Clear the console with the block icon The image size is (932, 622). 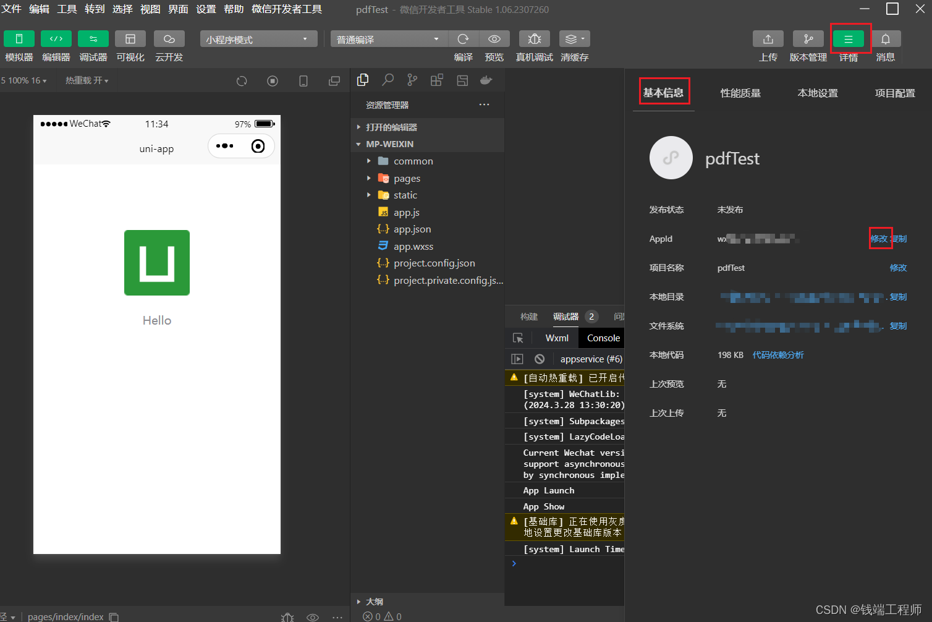[540, 359]
